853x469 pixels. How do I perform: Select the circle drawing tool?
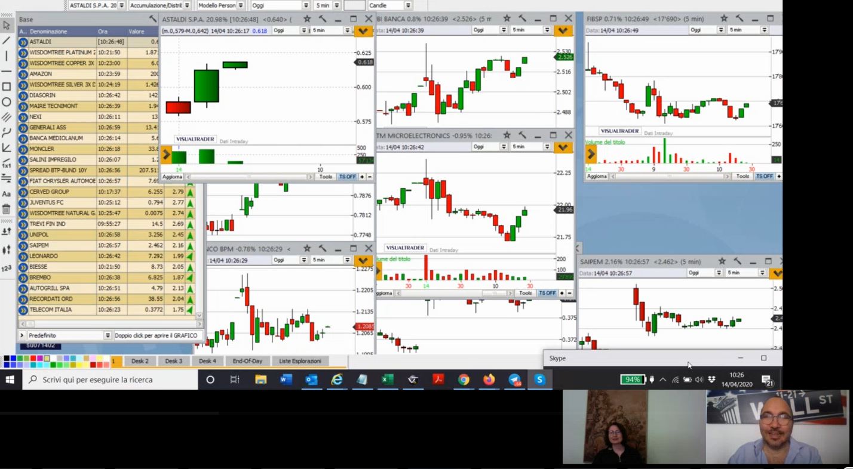(7, 102)
